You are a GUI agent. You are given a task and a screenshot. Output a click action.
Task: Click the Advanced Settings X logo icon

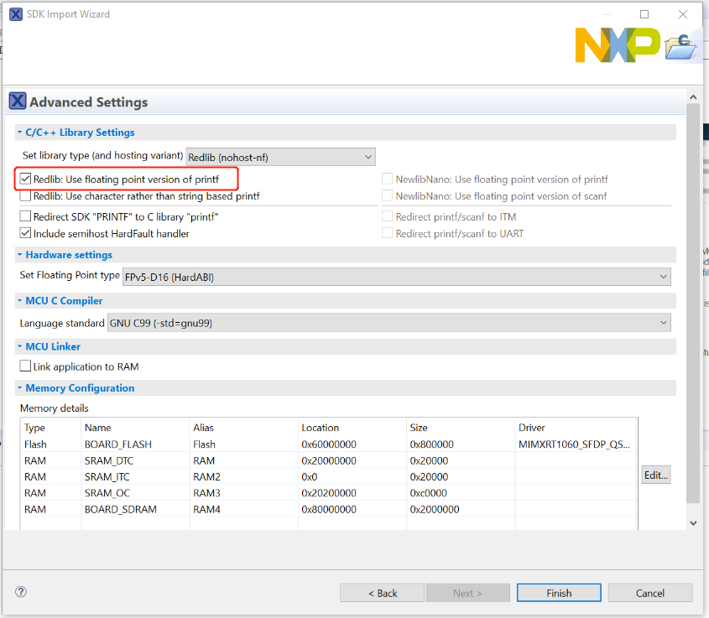18,101
